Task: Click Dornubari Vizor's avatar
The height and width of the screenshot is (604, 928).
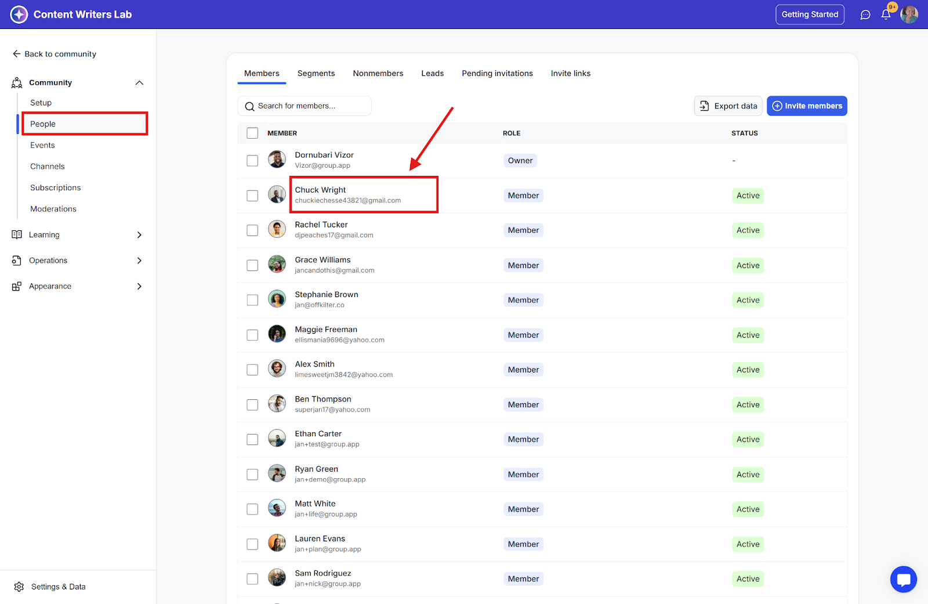Action: [277, 160]
